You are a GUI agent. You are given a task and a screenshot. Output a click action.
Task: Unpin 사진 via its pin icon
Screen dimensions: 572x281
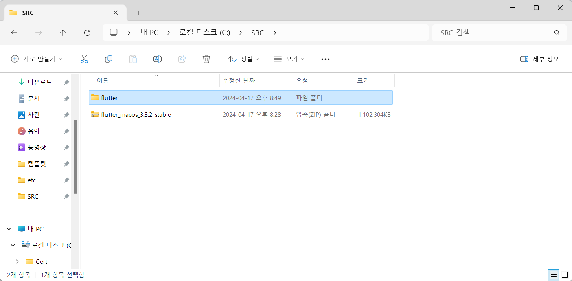[66, 115]
